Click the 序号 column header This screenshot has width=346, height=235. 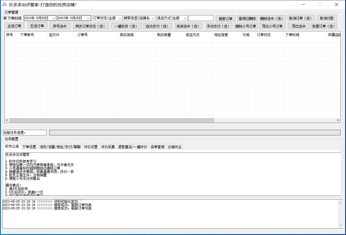tap(12, 35)
